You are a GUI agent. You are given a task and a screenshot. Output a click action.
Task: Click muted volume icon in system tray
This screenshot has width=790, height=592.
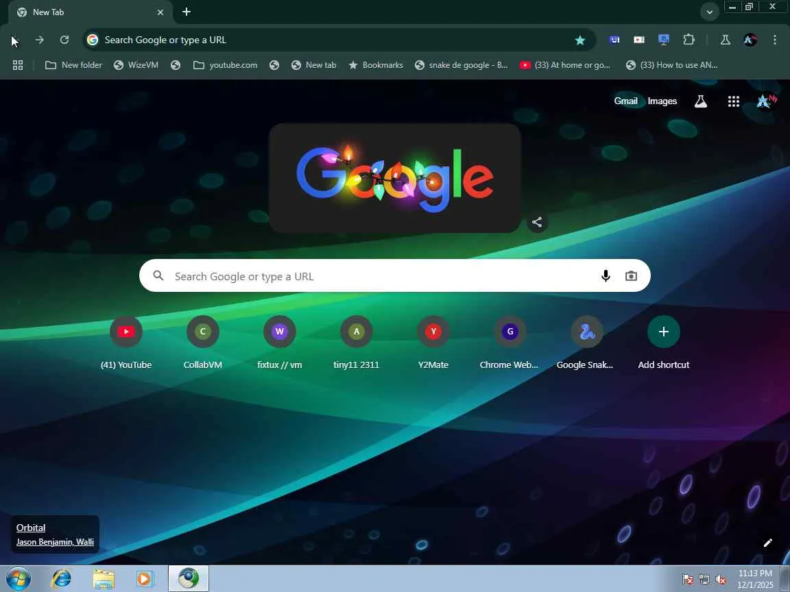[721, 580]
